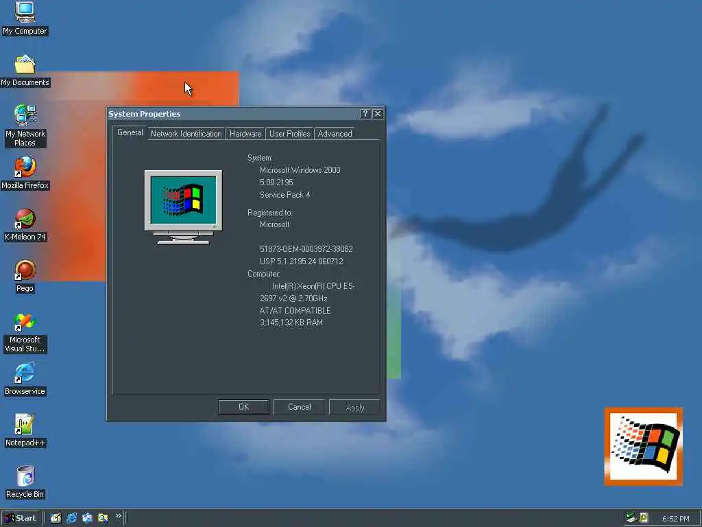Click the System Properties title bar
Screen dimensions: 702x527
click(233, 114)
